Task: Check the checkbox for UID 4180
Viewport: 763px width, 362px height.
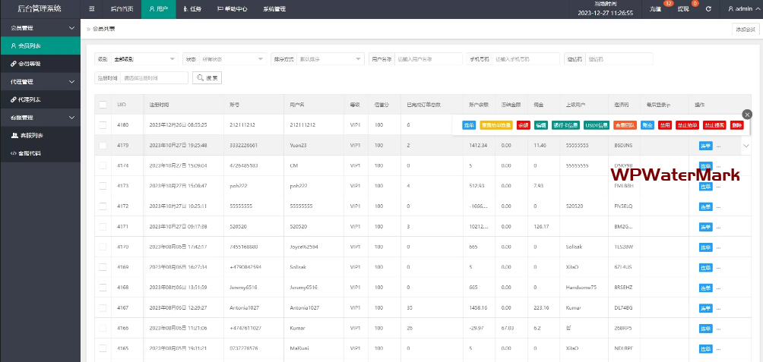Action: (x=103, y=124)
